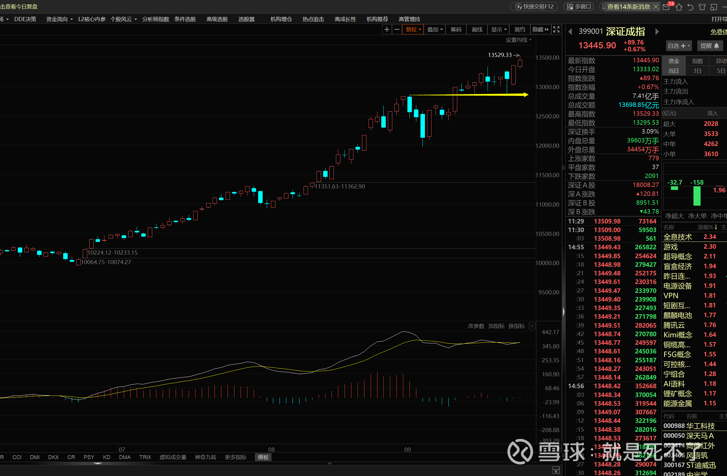727x476 pixels.
Task: Click 换指标 change indicator link
Action: pyautogui.click(x=516, y=326)
